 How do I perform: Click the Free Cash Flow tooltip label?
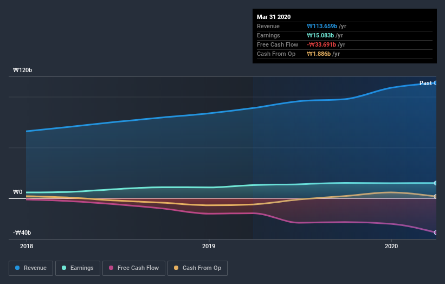point(278,44)
